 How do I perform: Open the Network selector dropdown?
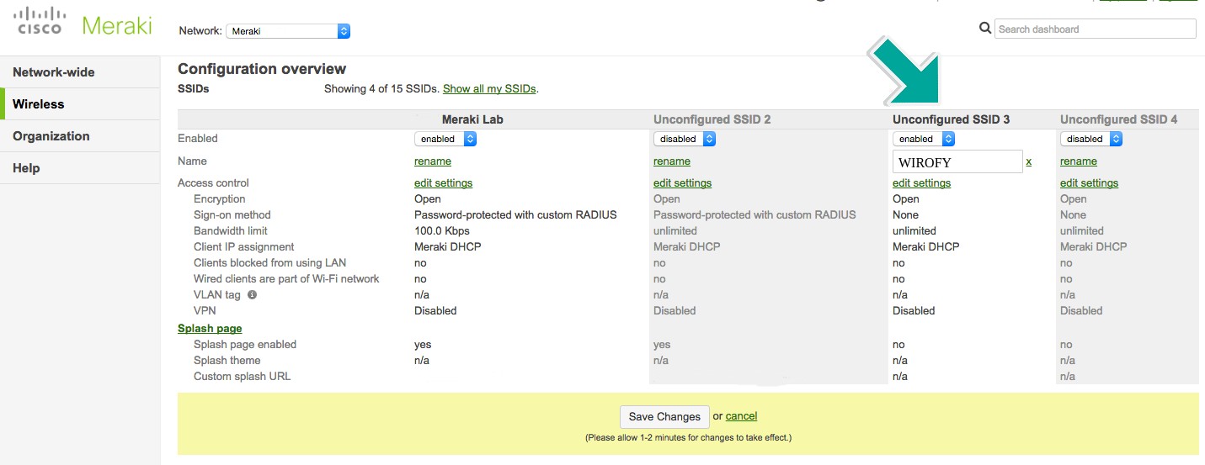click(288, 31)
